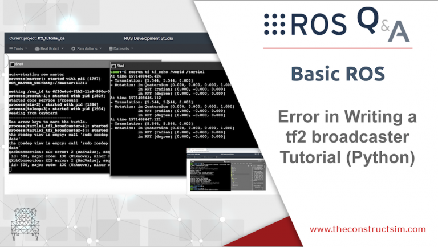The image size is (438, 247).
Task: Click the 'tf2 broadcaster' title line
Action: pyautogui.click(x=347, y=137)
